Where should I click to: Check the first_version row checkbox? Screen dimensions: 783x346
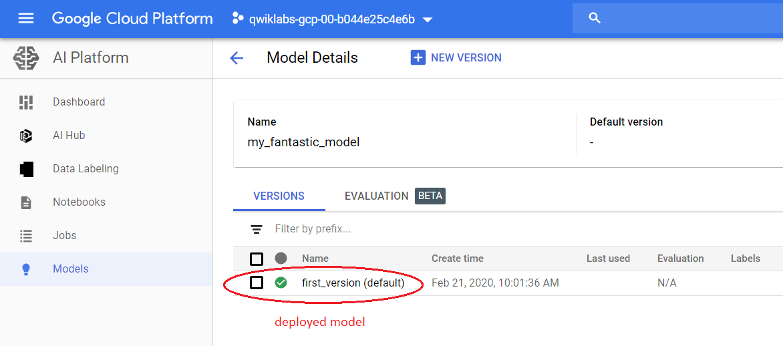pyautogui.click(x=256, y=283)
